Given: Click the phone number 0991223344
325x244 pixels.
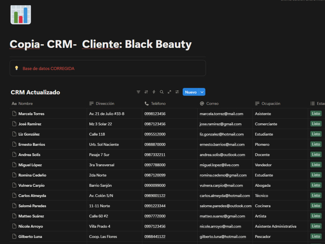Looking at the screenshot, I should [155, 206].
